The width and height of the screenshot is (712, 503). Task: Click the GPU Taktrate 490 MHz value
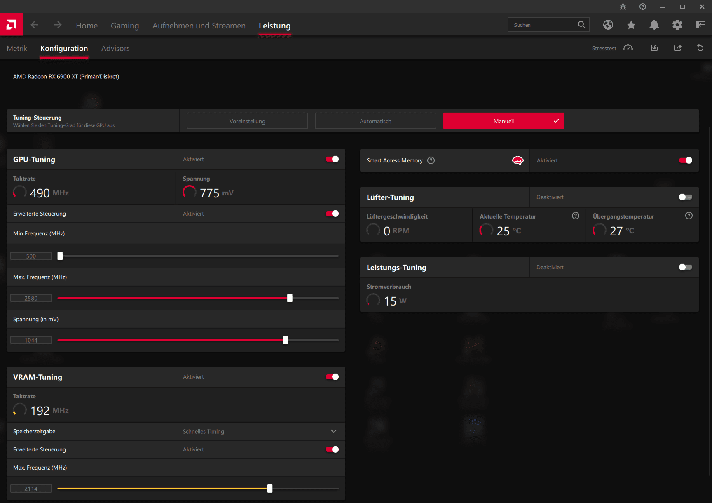coord(49,193)
